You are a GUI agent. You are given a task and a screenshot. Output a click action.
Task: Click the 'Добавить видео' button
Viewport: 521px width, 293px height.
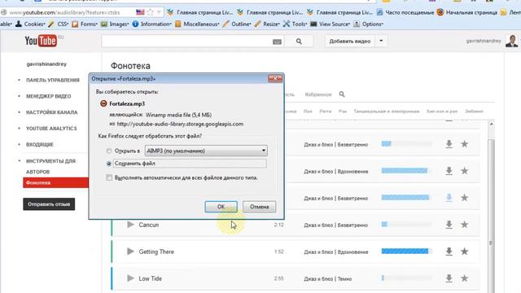tap(350, 42)
